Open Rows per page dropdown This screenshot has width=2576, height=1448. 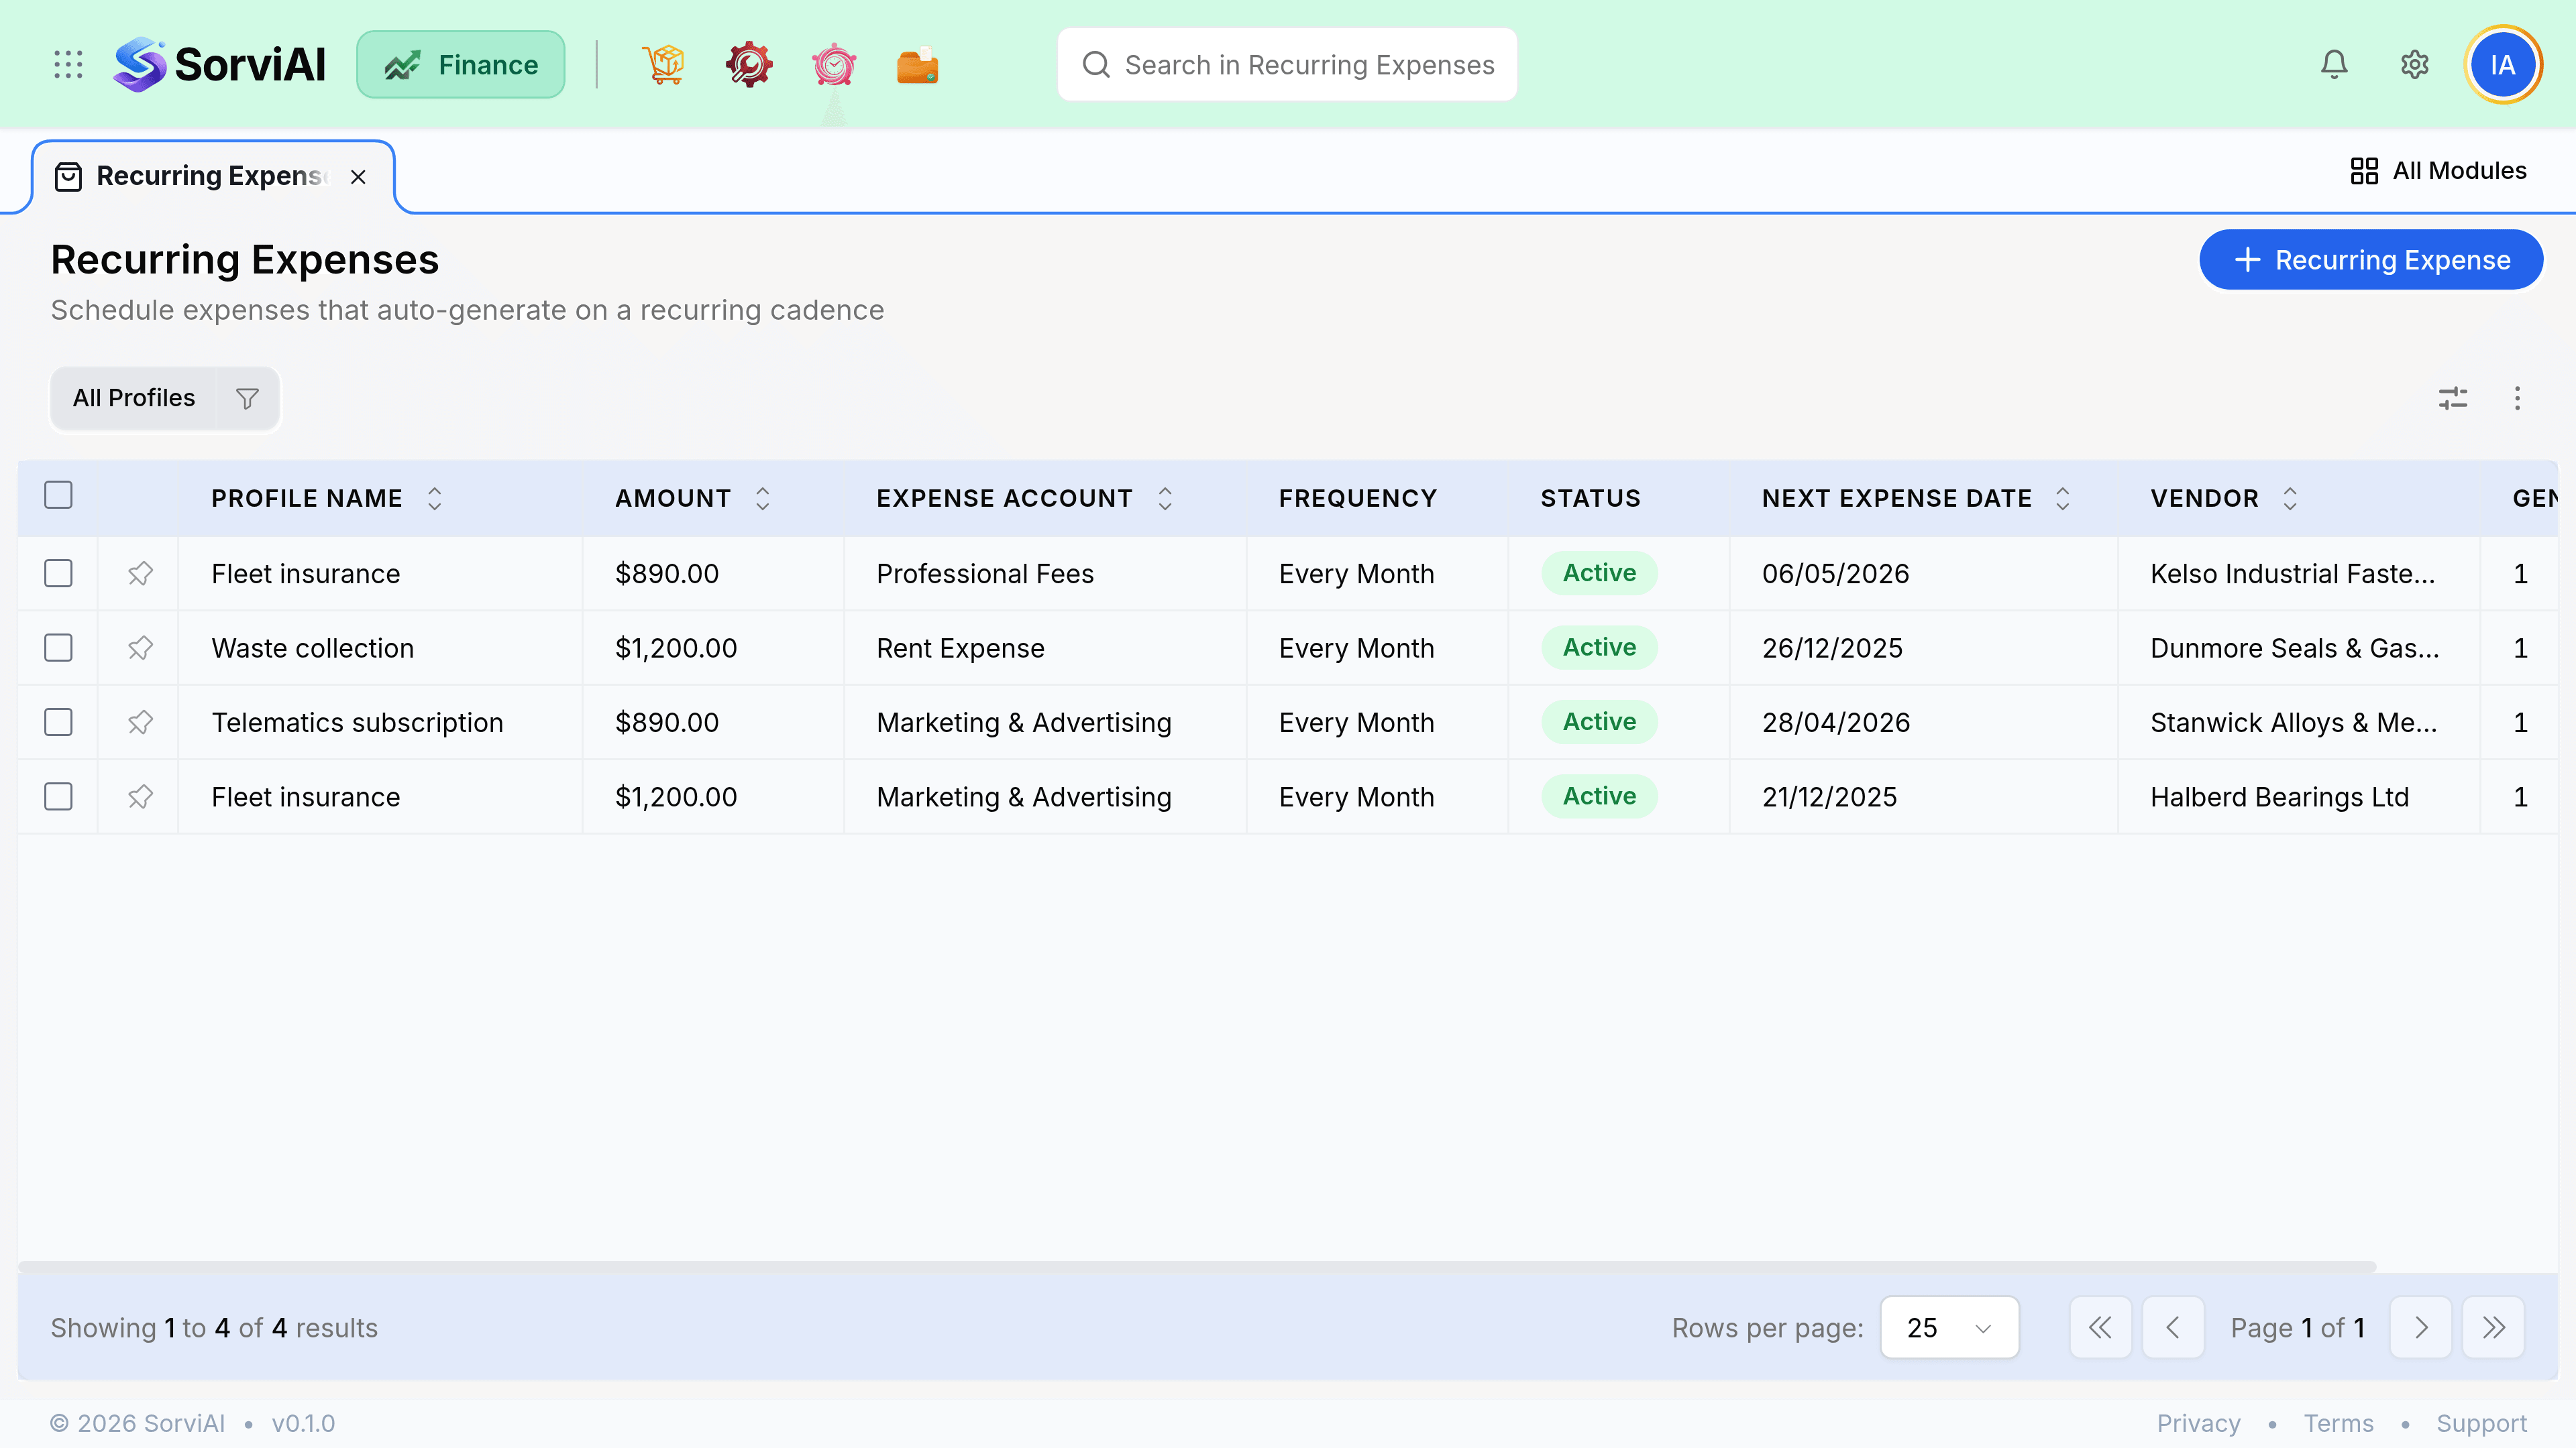click(1949, 1327)
